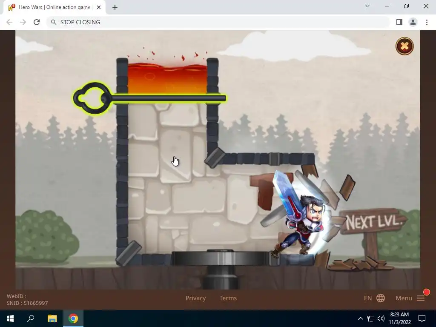The height and width of the screenshot is (327, 436).
Task: Open the Menu hamburger button
Action: (x=410, y=298)
